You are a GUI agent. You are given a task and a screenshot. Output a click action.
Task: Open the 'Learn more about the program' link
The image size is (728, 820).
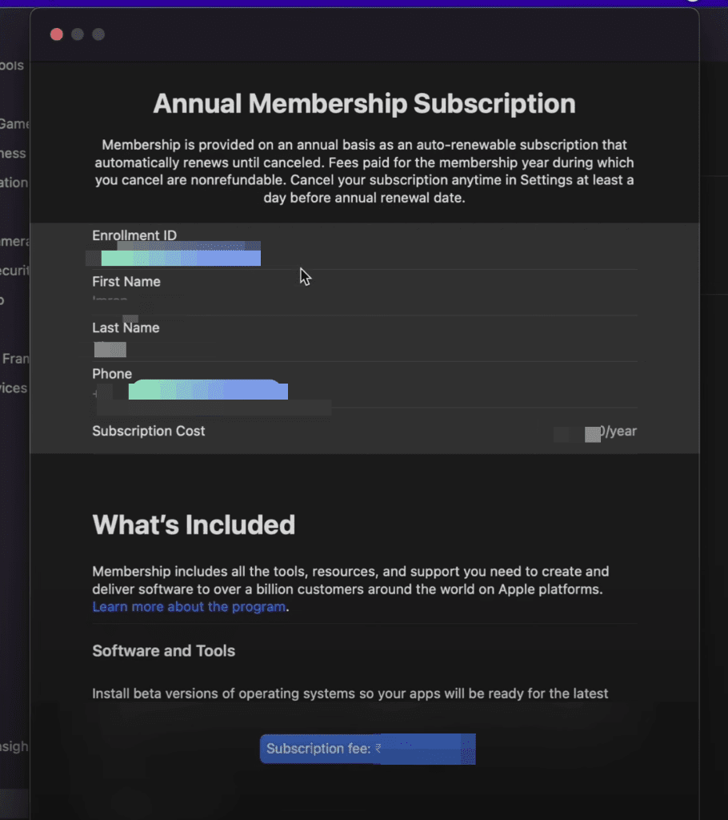click(189, 607)
